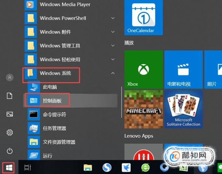Click the 此电脑 label text
This screenshot has width=222, height=174.
pos(50,87)
